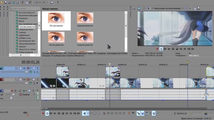Viewport: 214px width, 120px height.
Task: Open the What's This help tool
Action: pyautogui.click(x=58, y=2)
